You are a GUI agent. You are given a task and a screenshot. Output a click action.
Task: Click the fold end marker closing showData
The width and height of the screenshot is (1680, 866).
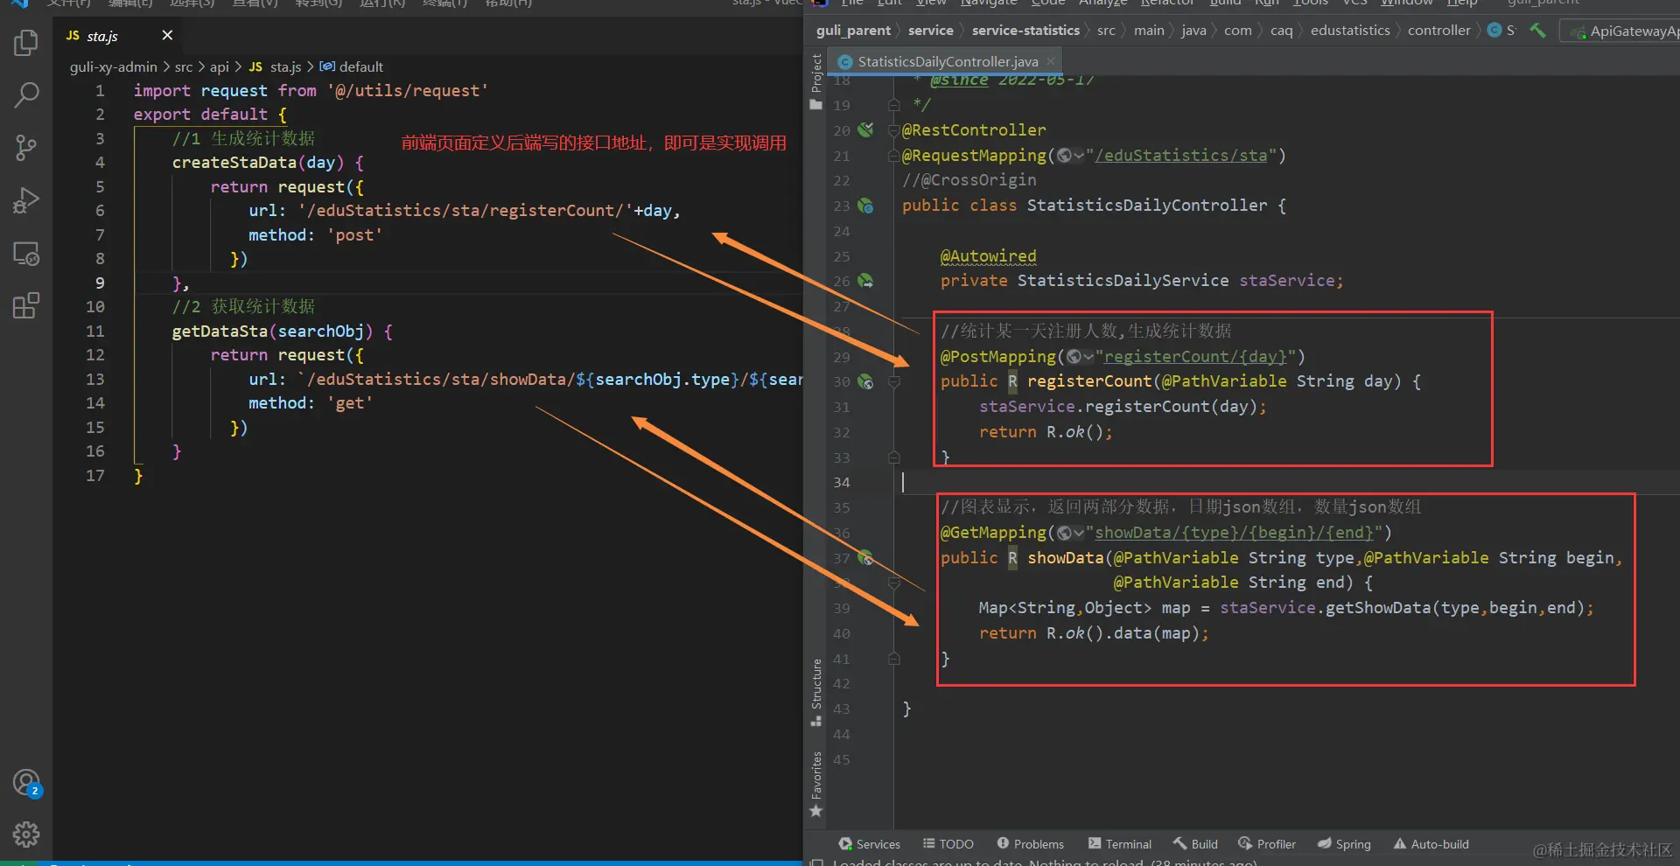[x=894, y=659]
